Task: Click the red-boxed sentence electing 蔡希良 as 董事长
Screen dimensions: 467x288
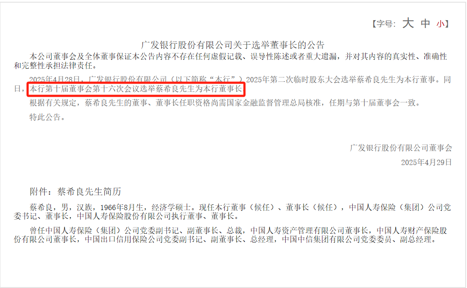Action: [x=136, y=89]
